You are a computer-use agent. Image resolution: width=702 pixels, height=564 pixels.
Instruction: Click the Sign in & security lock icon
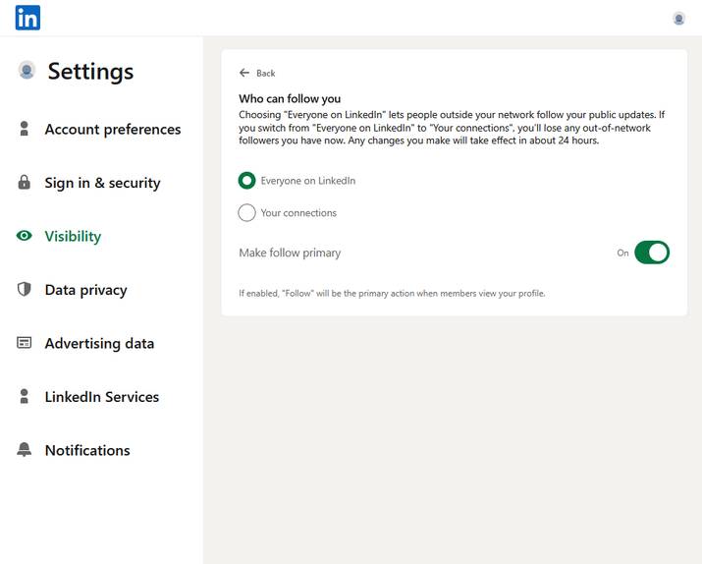point(25,183)
